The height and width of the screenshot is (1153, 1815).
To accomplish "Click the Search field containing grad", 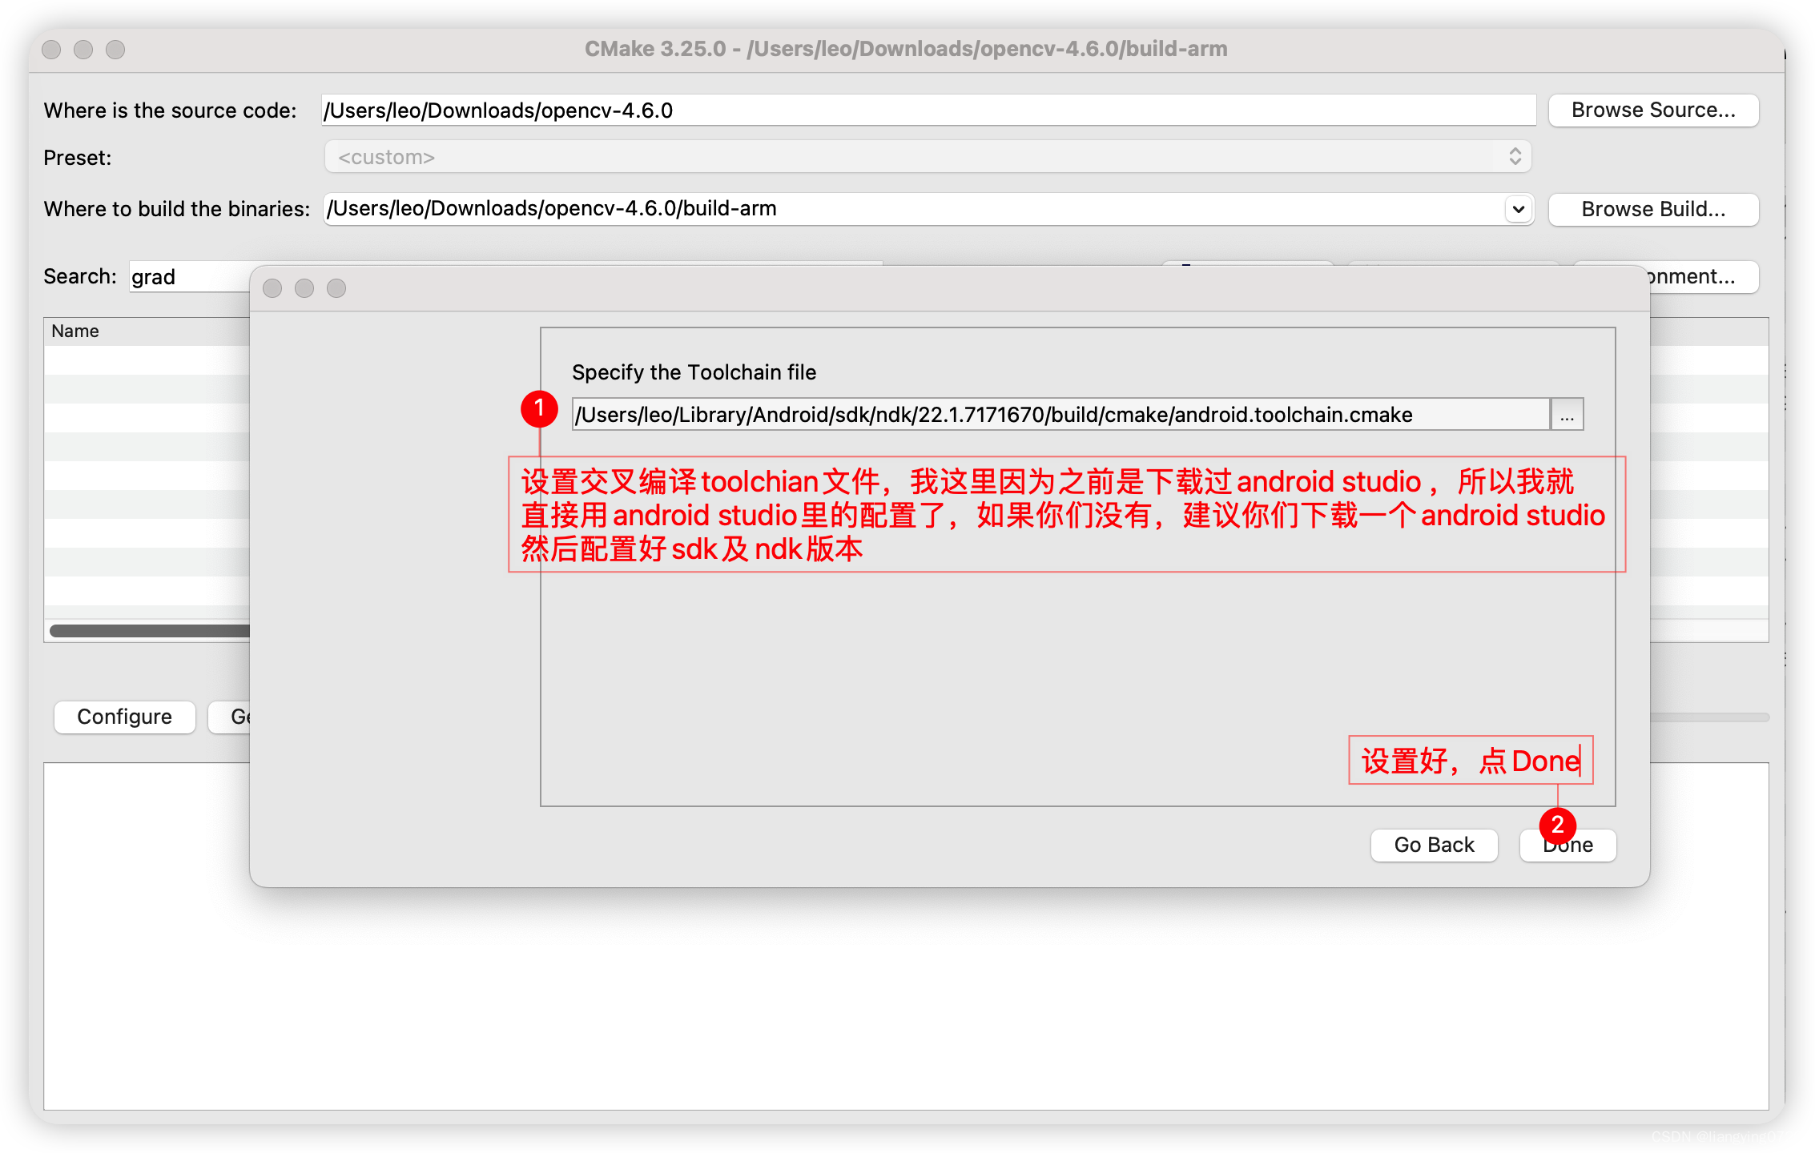I will (188, 277).
